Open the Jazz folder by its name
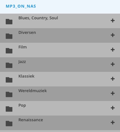The image size is (120, 132). pyautogui.click(x=22, y=62)
